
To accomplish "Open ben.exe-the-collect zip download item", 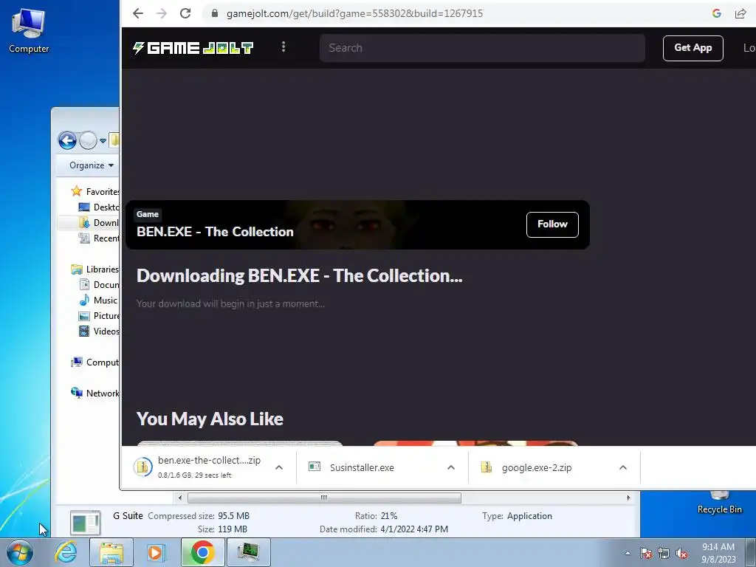I will [x=209, y=467].
